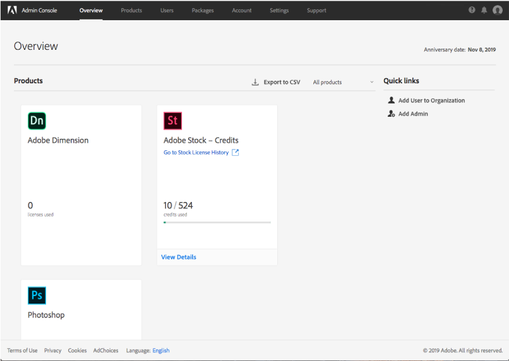The width and height of the screenshot is (509, 361).
Task: Switch to the Products tab
Action: pyautogui.click(x=131, y=10)
